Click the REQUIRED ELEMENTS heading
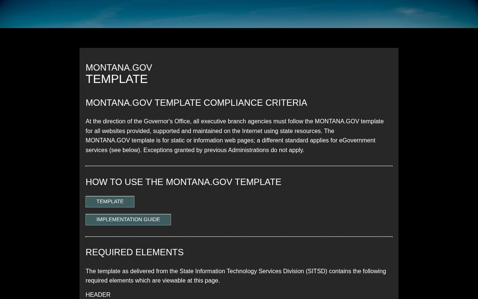 click(x=134, y=252)
